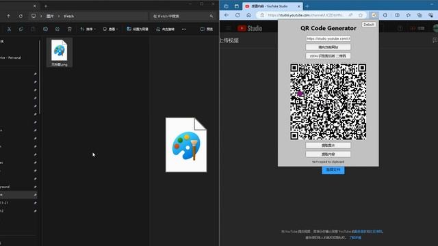Click the Paste icon in File Explorer toolbar

[33, 29]
